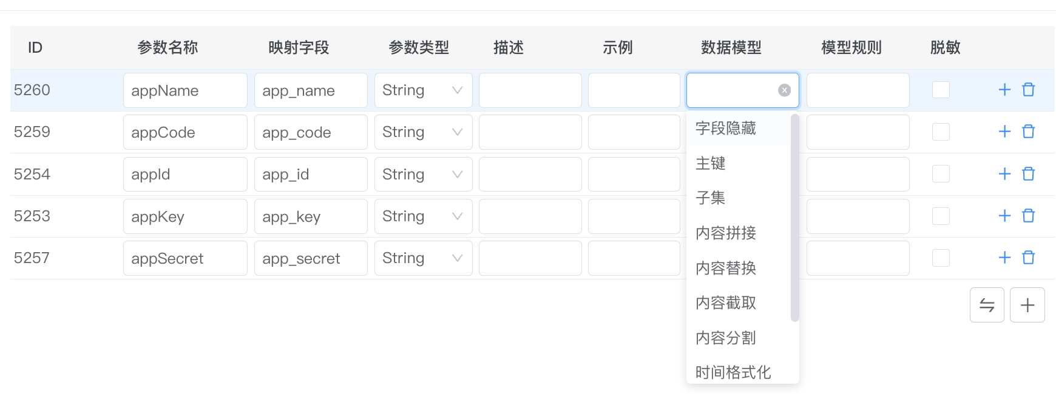Delete the appName row with the trash icon
The image size is (1056, 394).
coord(1028,90)
